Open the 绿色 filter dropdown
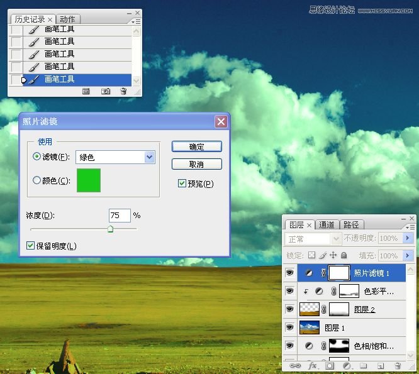 click(149, 157)
